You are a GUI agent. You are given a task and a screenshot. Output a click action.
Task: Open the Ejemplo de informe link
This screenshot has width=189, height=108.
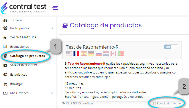point(167,103)
